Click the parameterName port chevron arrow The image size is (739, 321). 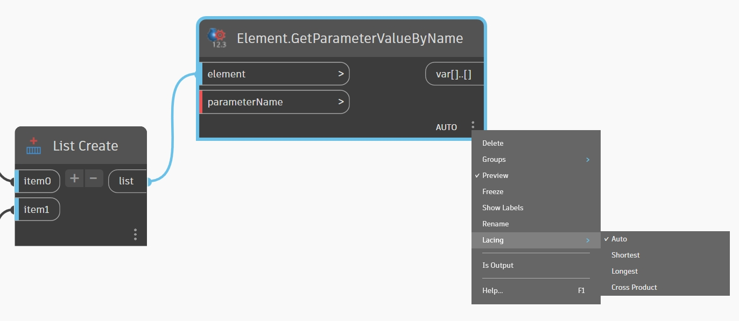tap(341, 102)
